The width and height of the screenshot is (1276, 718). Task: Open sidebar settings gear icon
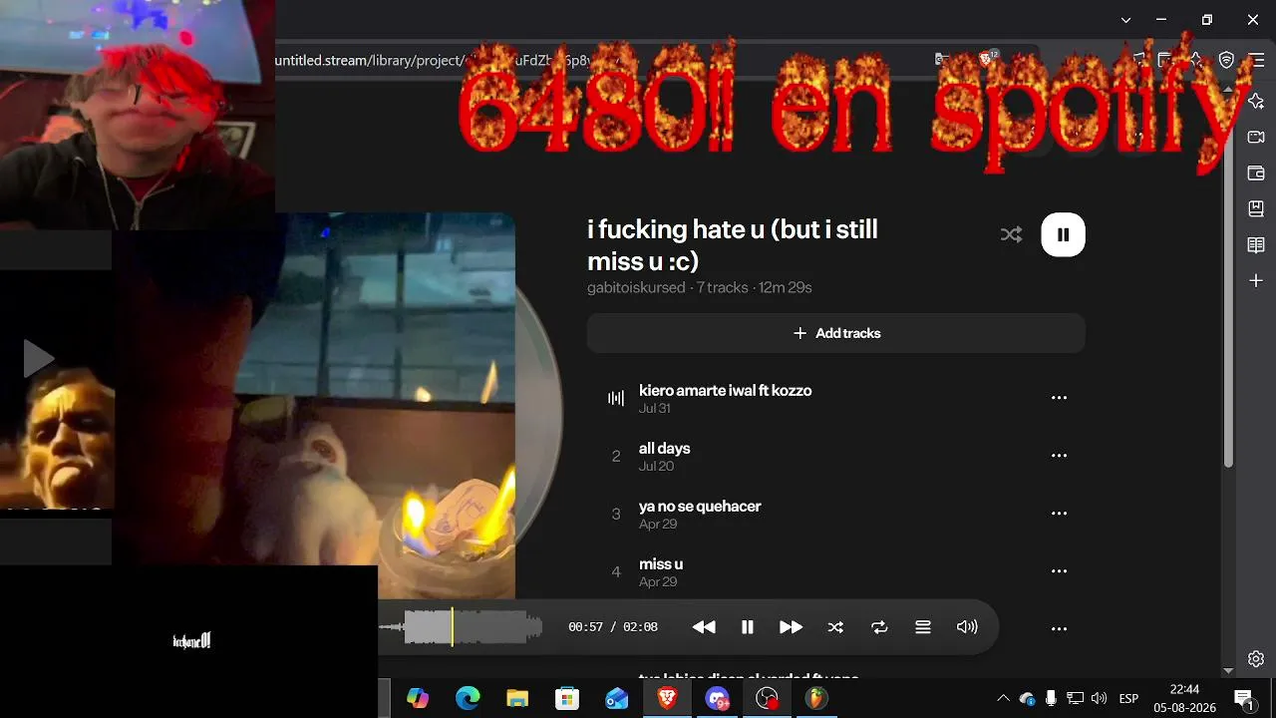click(1256, 659)
